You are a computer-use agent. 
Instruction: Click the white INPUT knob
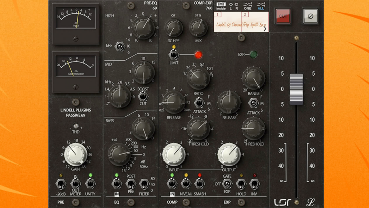coord(174,154)
